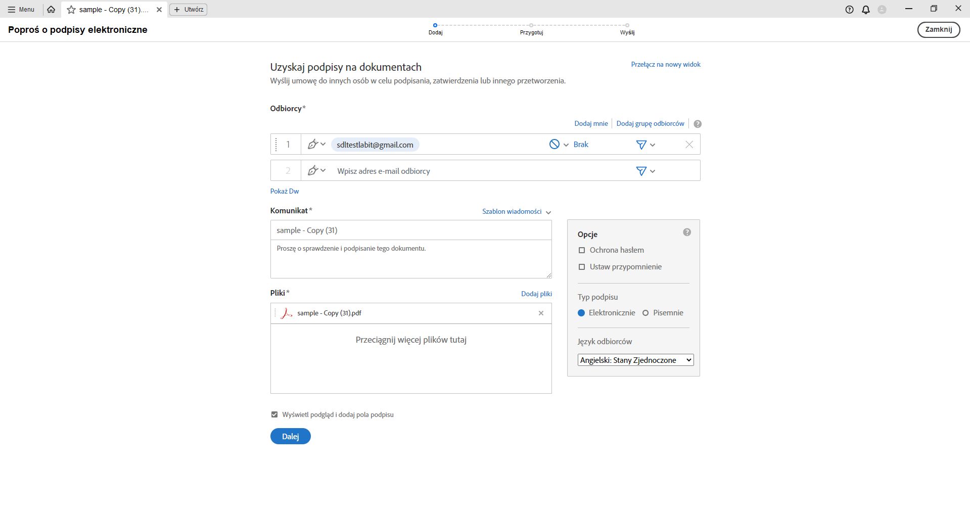970x513 pixels.
Task: Click the Pokaż Dw link
Action: pyautogui.click(x=285, y=191)
